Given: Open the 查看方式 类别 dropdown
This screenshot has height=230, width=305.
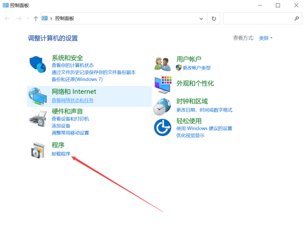Looking at the screenshot, I should [266, 38].
